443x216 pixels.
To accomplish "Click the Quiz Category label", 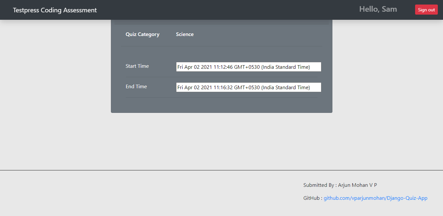I will [x=142, y=34].
